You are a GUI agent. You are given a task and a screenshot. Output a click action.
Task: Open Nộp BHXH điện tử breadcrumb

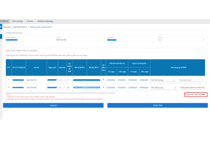coord(20,27)
